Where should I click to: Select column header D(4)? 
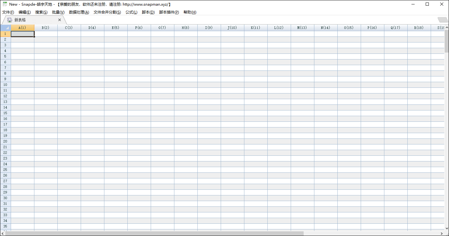(92, 28)
